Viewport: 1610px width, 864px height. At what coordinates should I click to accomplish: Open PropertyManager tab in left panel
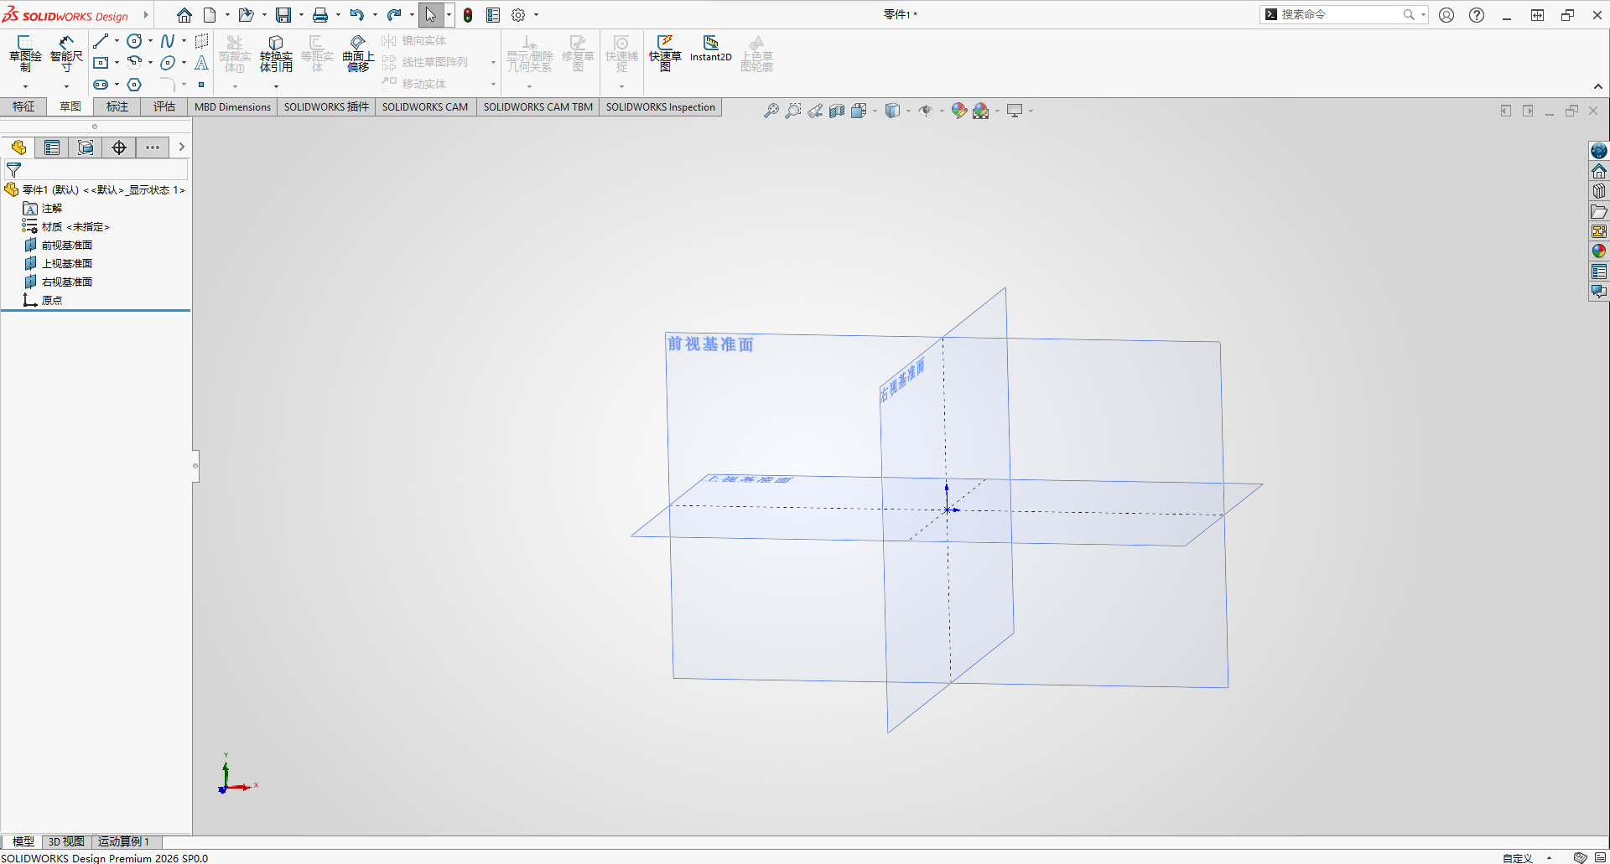[52, 147]
